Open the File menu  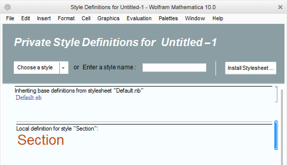[x=10, y=18]
